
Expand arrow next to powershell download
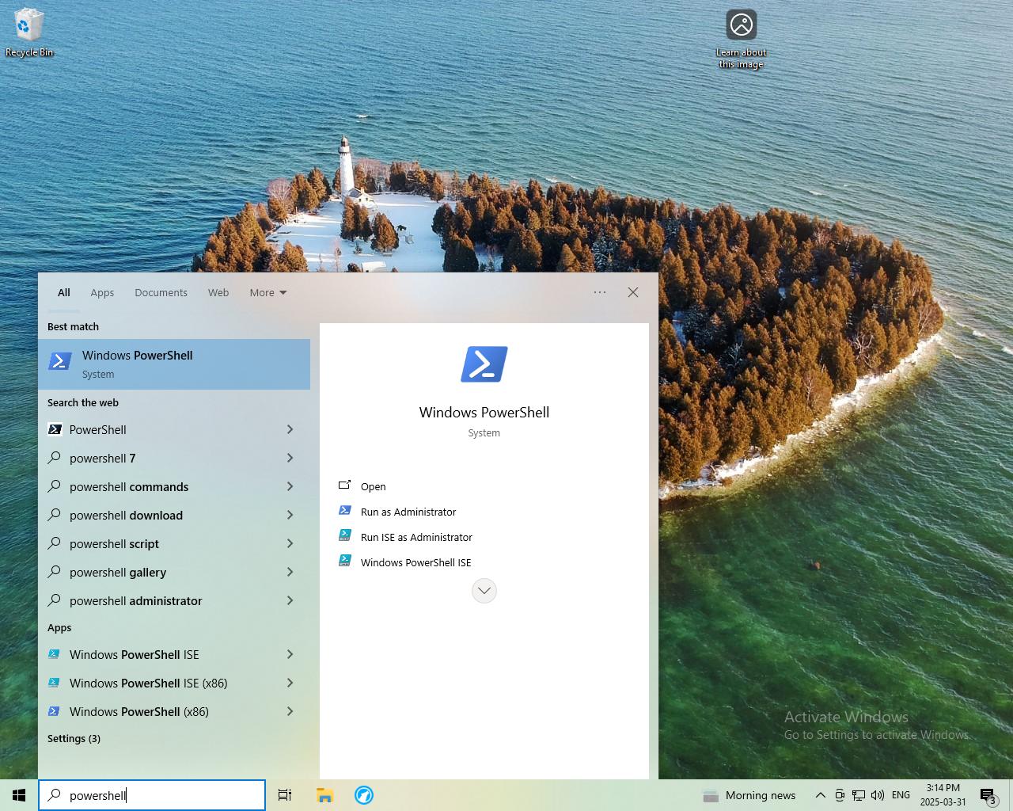click(290, 515)
